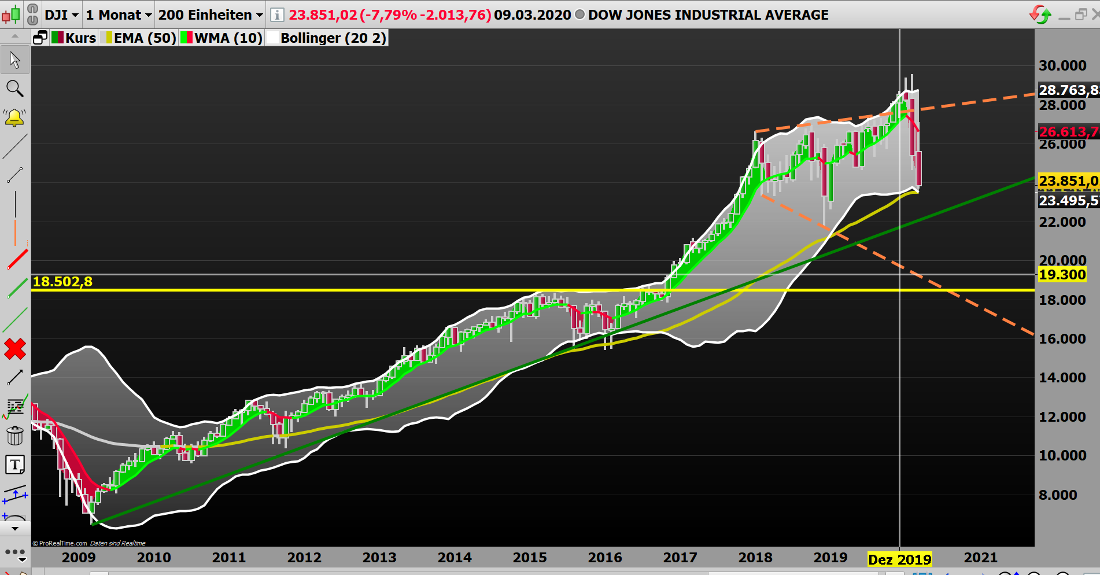Open the DJI symbol dropdown
The width and height of the screenshot is (1100, 575).
coord(61,14)
